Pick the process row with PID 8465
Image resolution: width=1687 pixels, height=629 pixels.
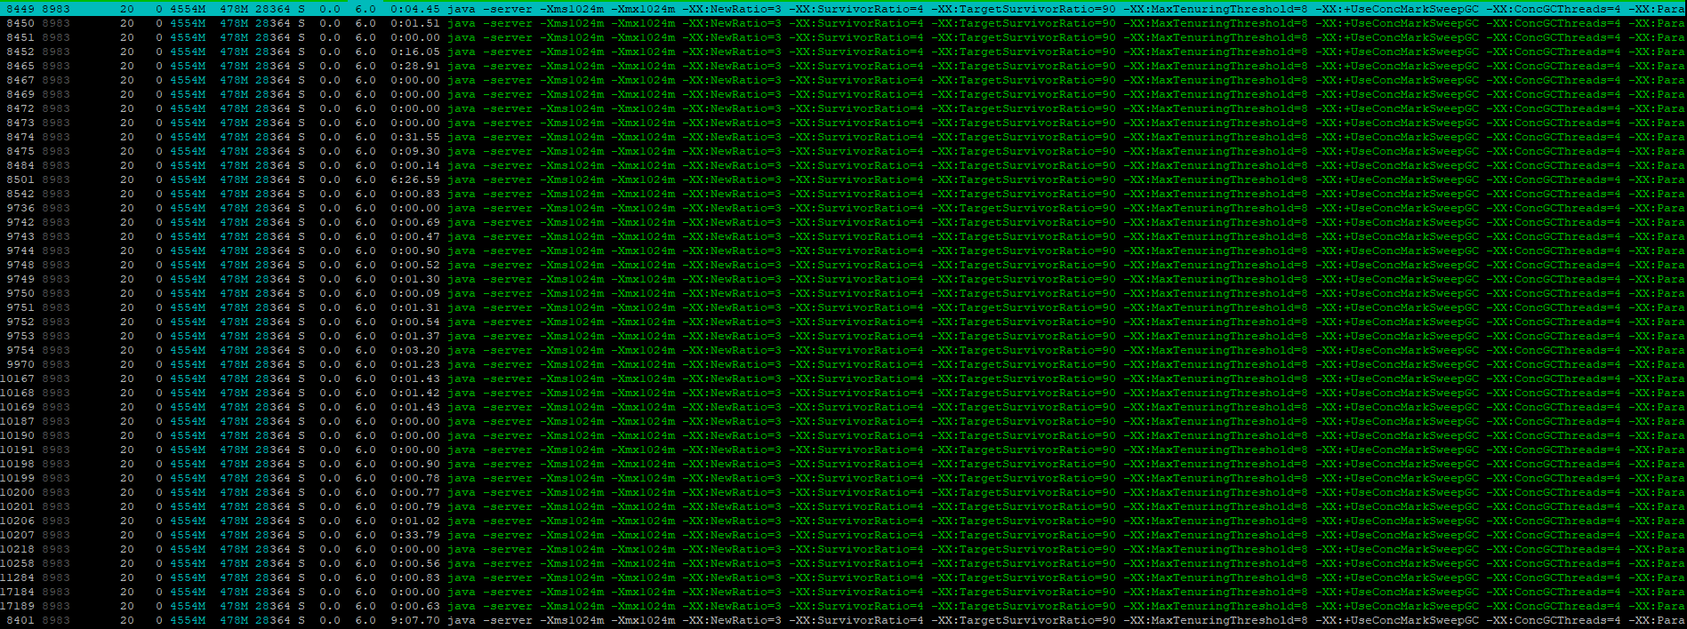click(843, 66)
